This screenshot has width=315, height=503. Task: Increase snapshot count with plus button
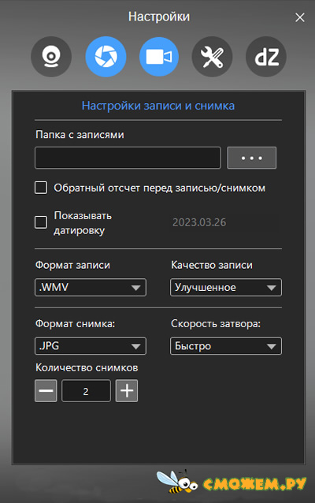coord(127,391)
